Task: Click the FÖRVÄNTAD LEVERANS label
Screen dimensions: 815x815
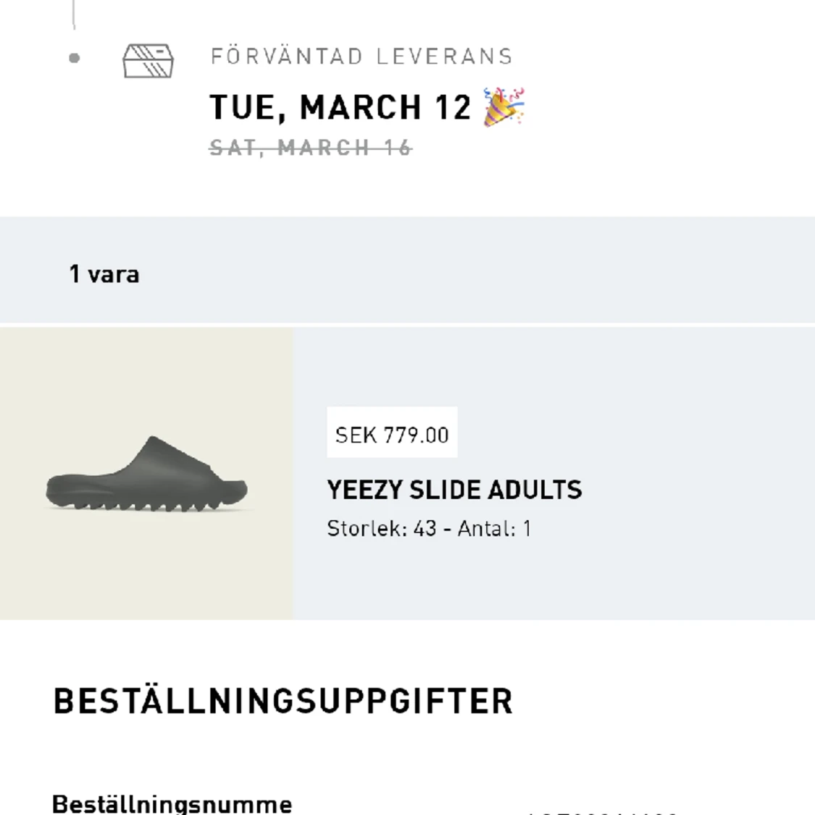Action: (361, 56)
